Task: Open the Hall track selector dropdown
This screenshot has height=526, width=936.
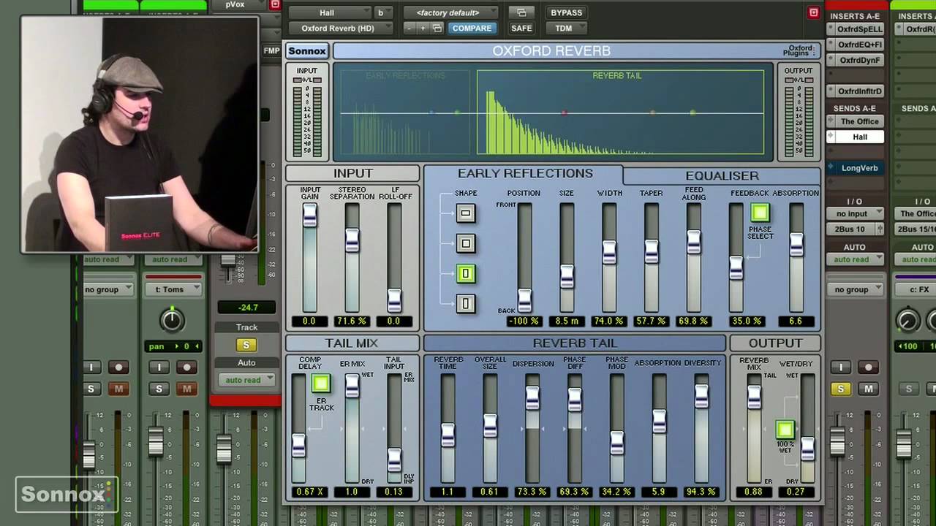Action: click(331, 12)
